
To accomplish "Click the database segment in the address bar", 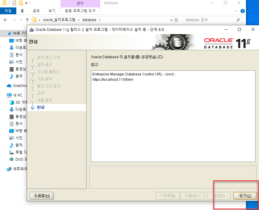I will [89, 20].
